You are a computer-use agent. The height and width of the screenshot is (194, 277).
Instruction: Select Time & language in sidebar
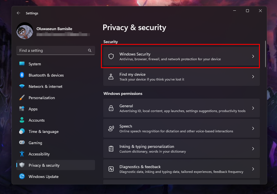(x=44, y=131)
